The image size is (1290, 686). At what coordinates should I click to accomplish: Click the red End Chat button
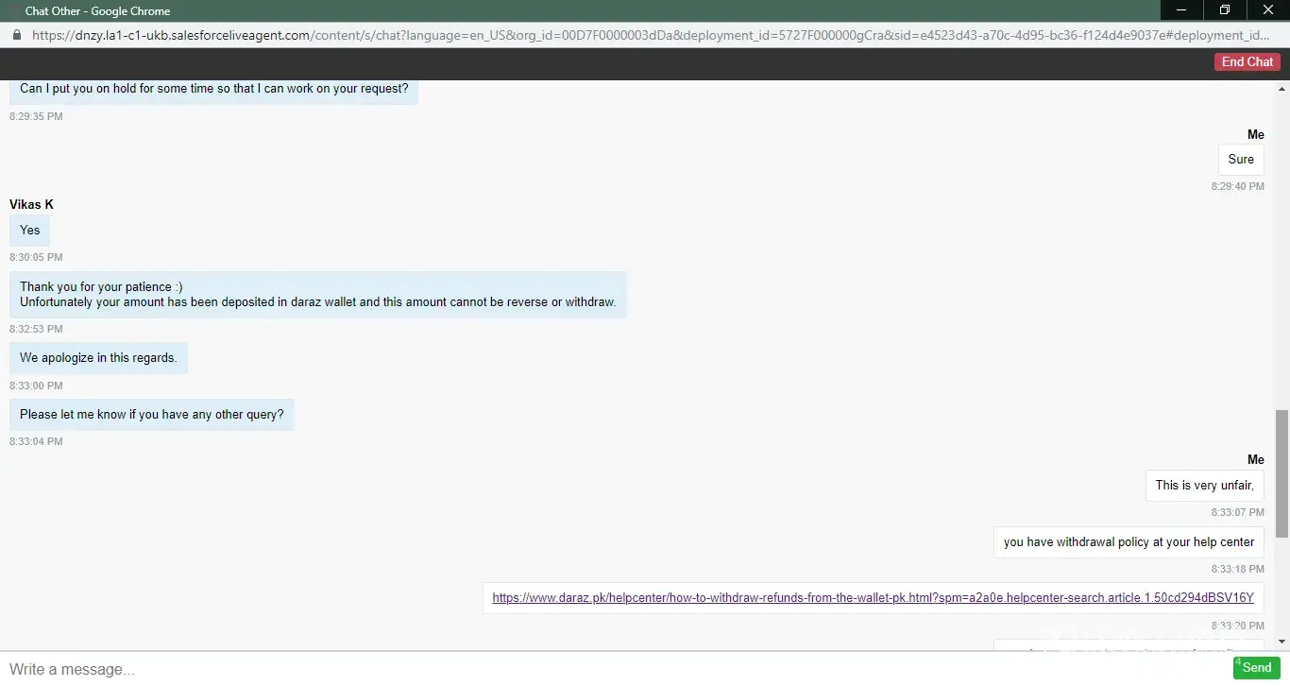[1247, 61]
